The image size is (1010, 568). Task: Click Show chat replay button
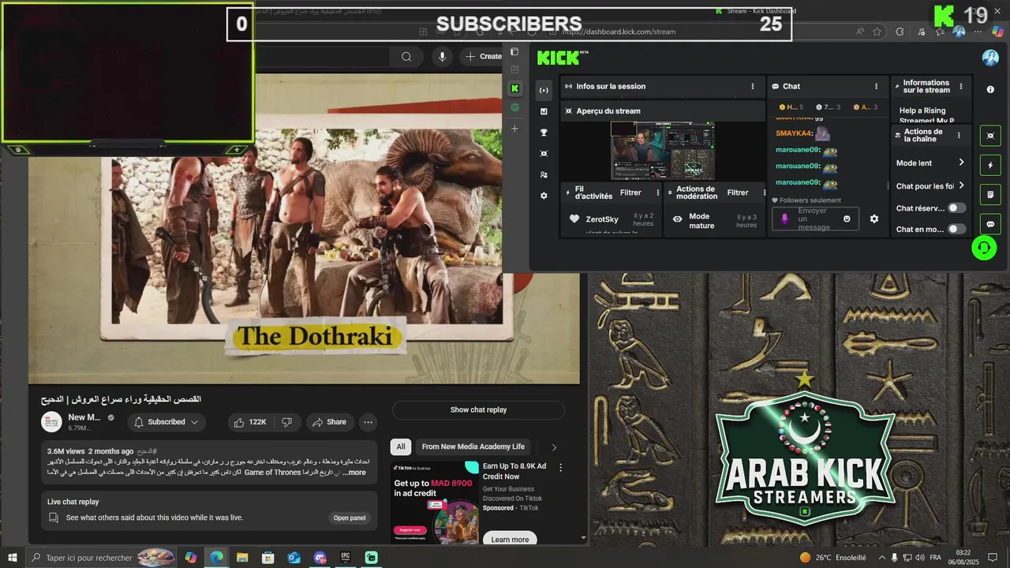[x=478, y=409]
